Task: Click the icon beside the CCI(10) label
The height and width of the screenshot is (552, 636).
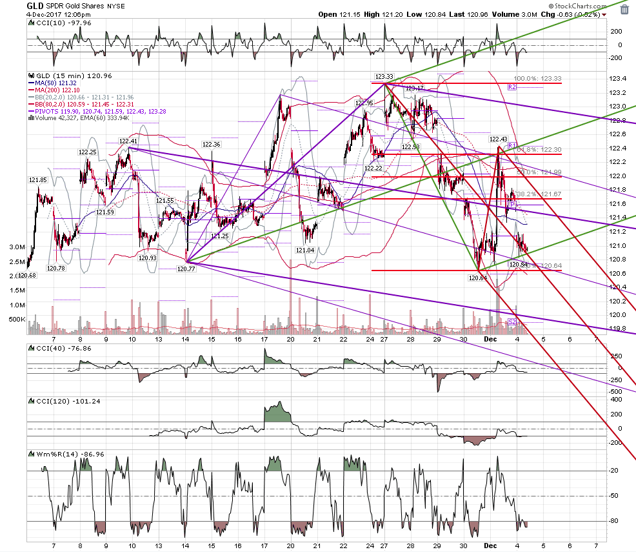Action: tap(31, 23)
